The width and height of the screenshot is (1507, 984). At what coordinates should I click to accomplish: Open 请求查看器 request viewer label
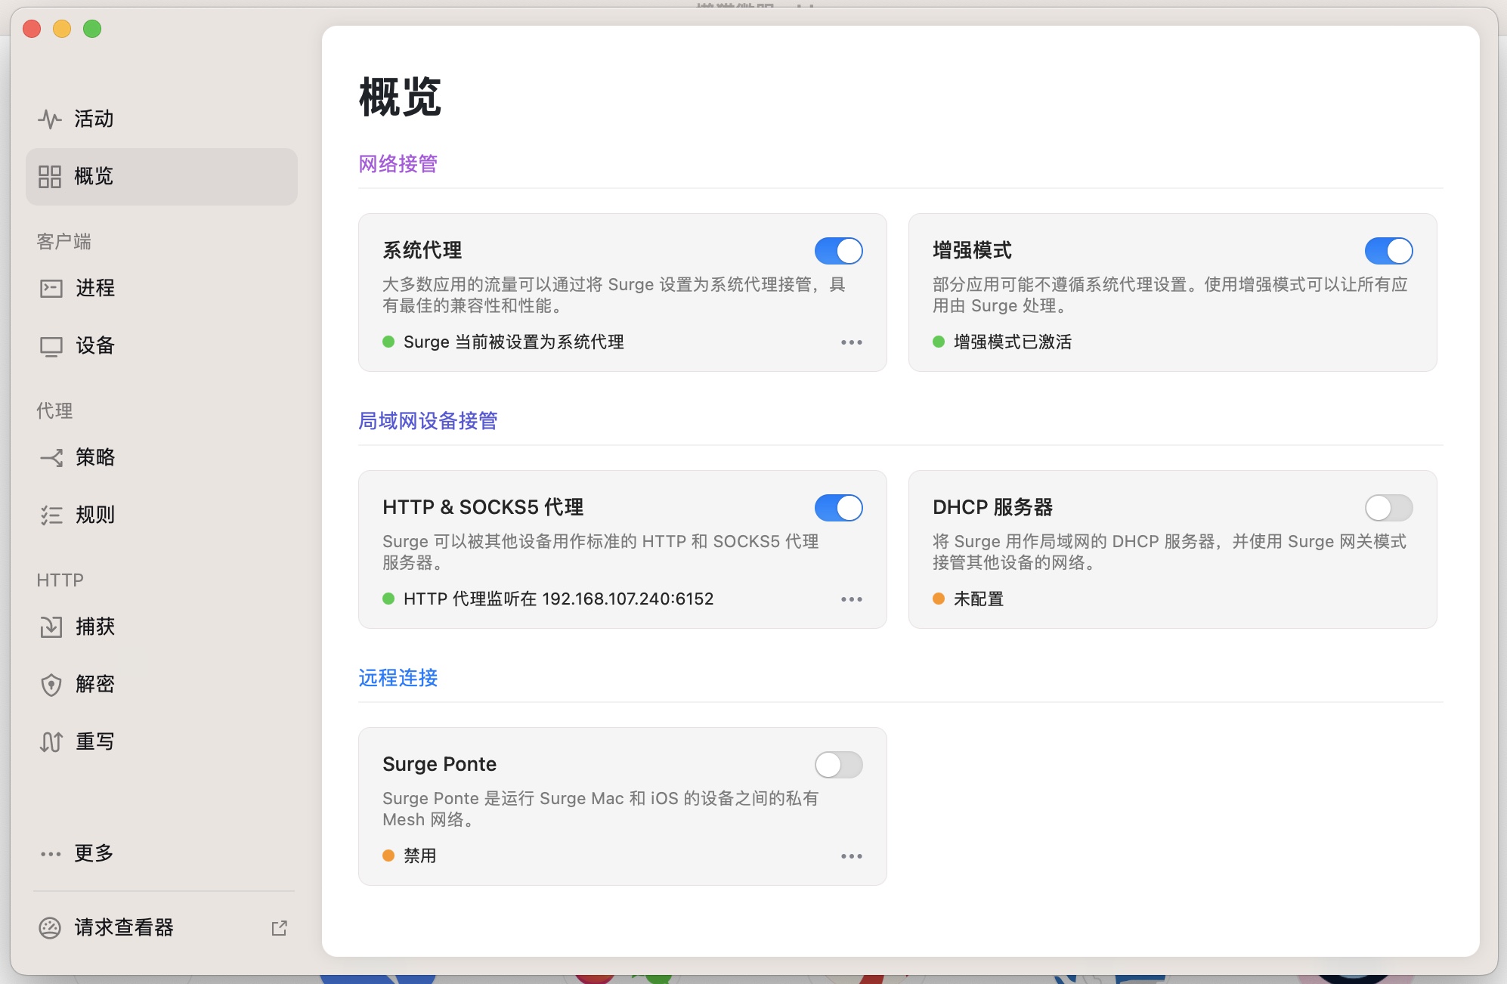[x=124, y=927]
